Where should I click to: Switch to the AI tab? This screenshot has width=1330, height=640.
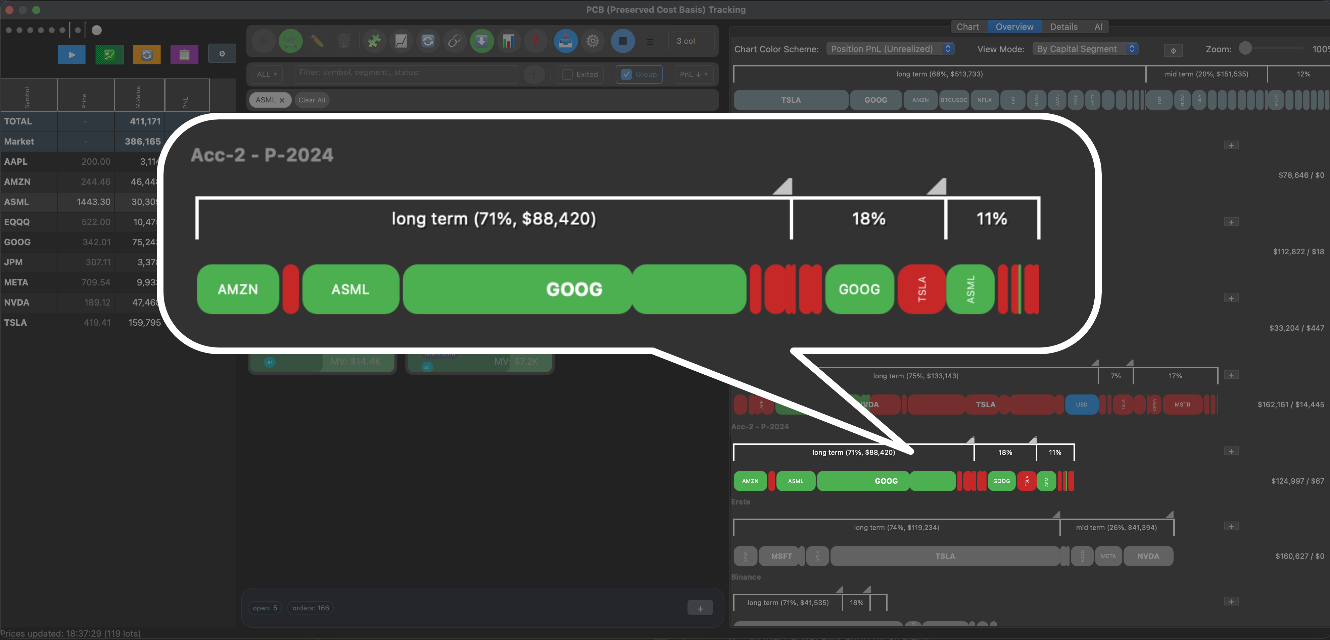tap(1098, 27)
